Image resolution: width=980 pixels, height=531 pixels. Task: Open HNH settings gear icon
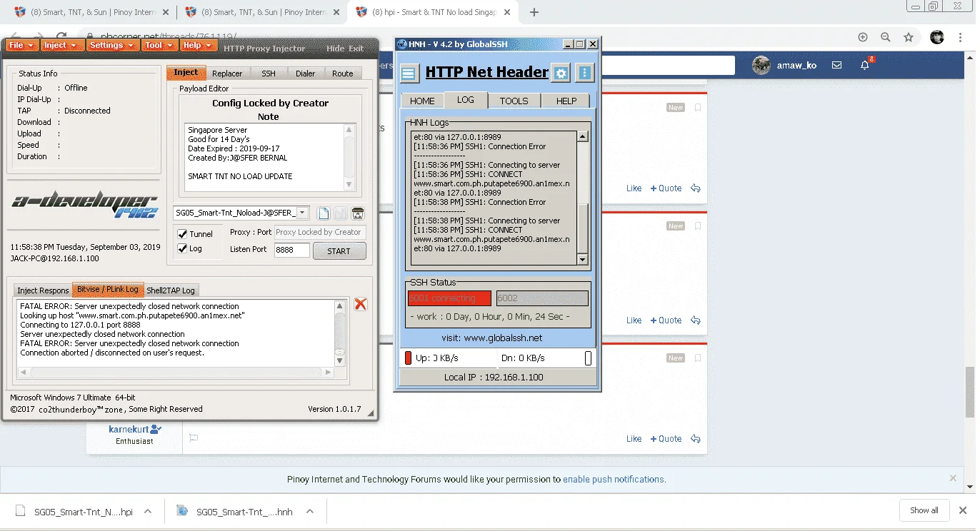point(561,73)
